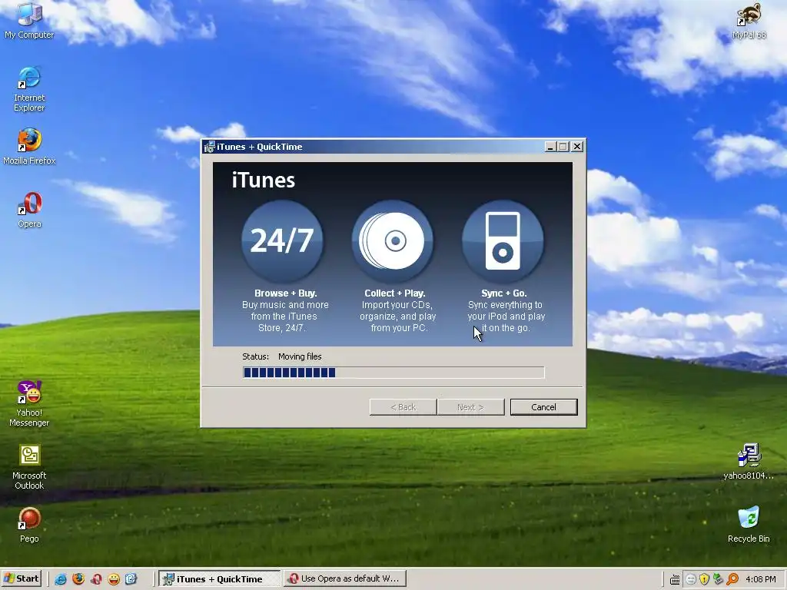Click the green-arrow tray icon beside the shield
This screenshot has height=590, width=787.
coord(719,579)
